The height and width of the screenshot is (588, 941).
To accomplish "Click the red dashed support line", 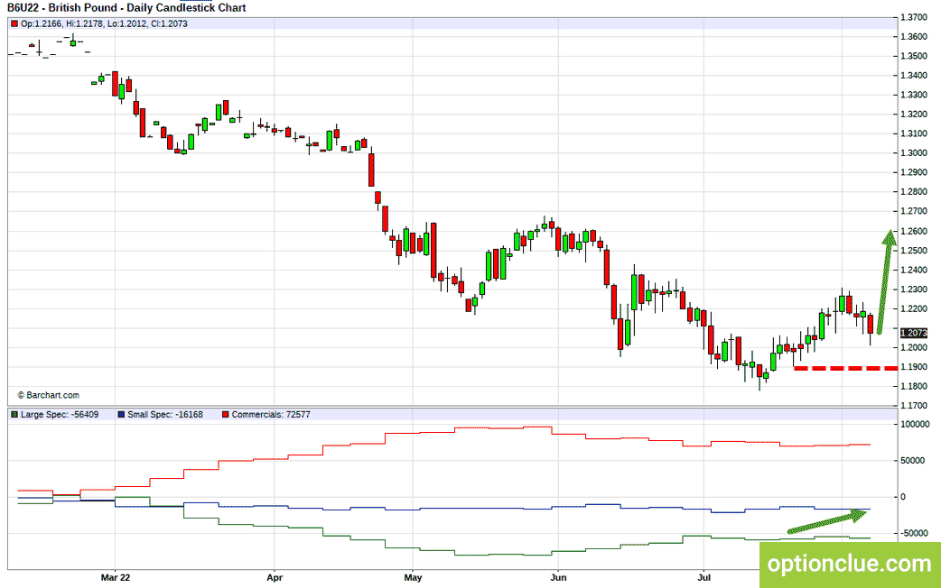I will coord(845,368).
